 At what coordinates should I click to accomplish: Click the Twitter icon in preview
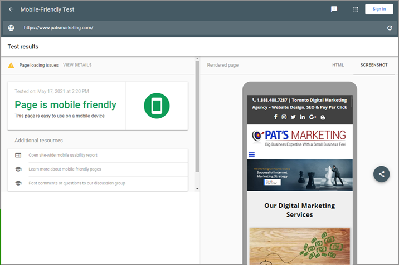coord(293,117)
